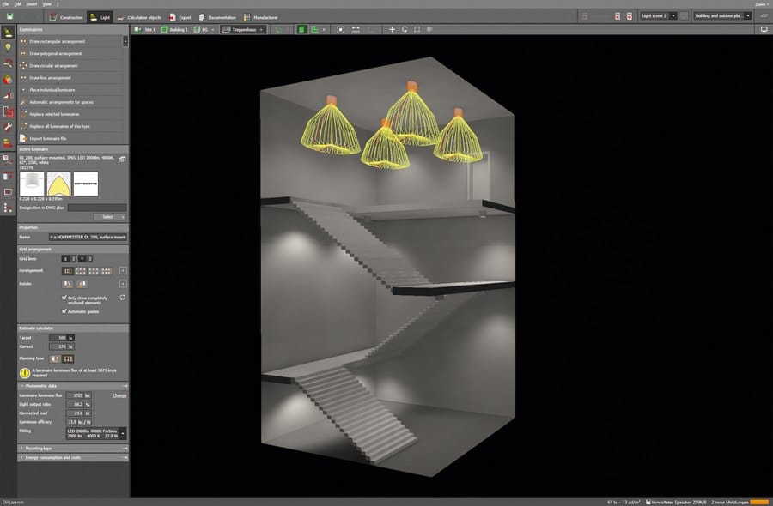This screenshot has height=506, width=773.
Task: Open the luminaire catalog icon beside the active luminaire description
Action: pos(122,159)
